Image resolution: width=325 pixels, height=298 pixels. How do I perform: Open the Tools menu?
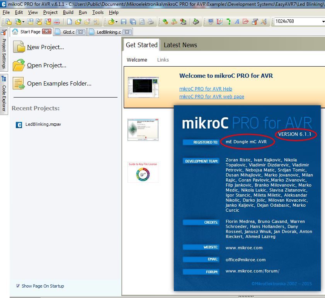[98, 12]
